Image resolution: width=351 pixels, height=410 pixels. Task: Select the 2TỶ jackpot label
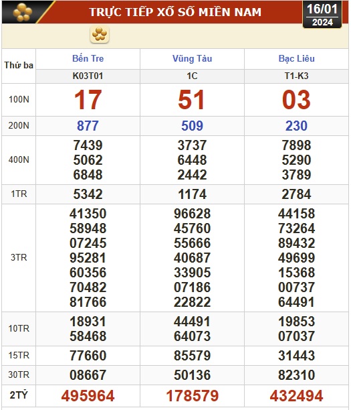(19, 395)
